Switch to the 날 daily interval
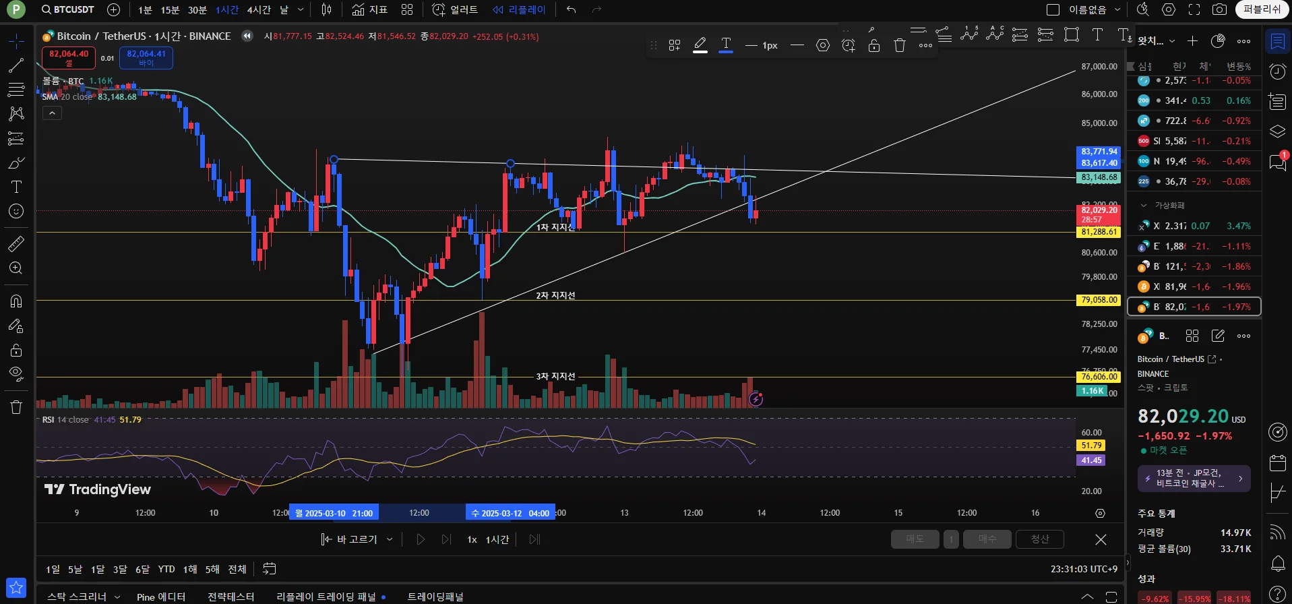The height and width of the screenshot is (604, 1292). pos(284,9)
